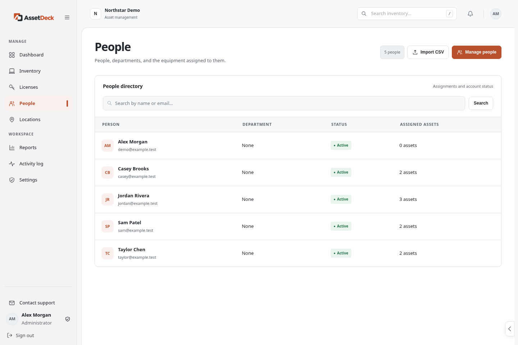
Task: Open AM user avatar in top bar
Action: 496,14
